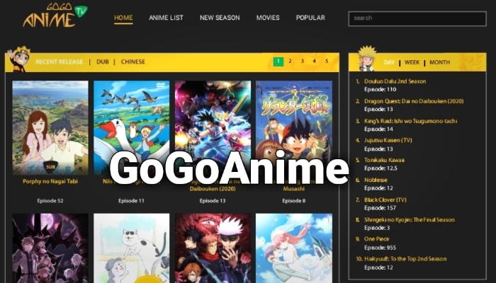Click 'Episode: 157' under Black Clover

(380, 208)
